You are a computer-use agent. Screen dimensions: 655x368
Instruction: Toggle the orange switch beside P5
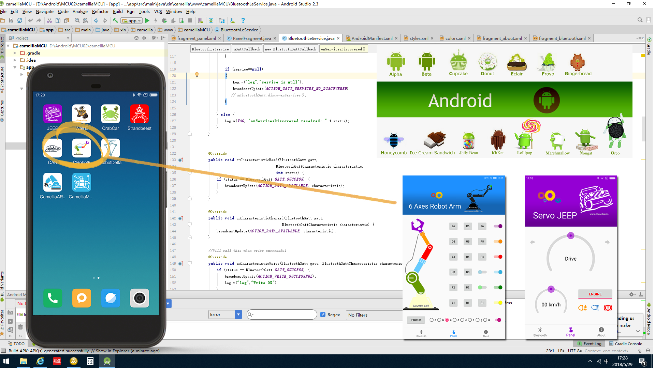498,242
